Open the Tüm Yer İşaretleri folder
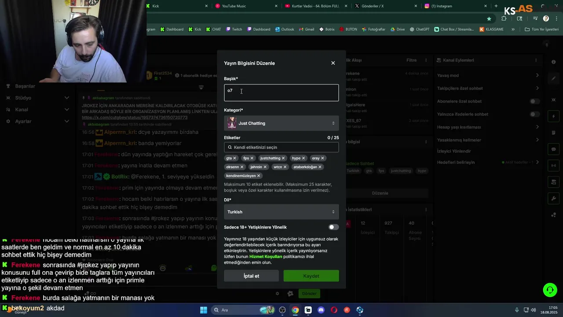This screenshot has width=563, height=317. tap(542, 29)
